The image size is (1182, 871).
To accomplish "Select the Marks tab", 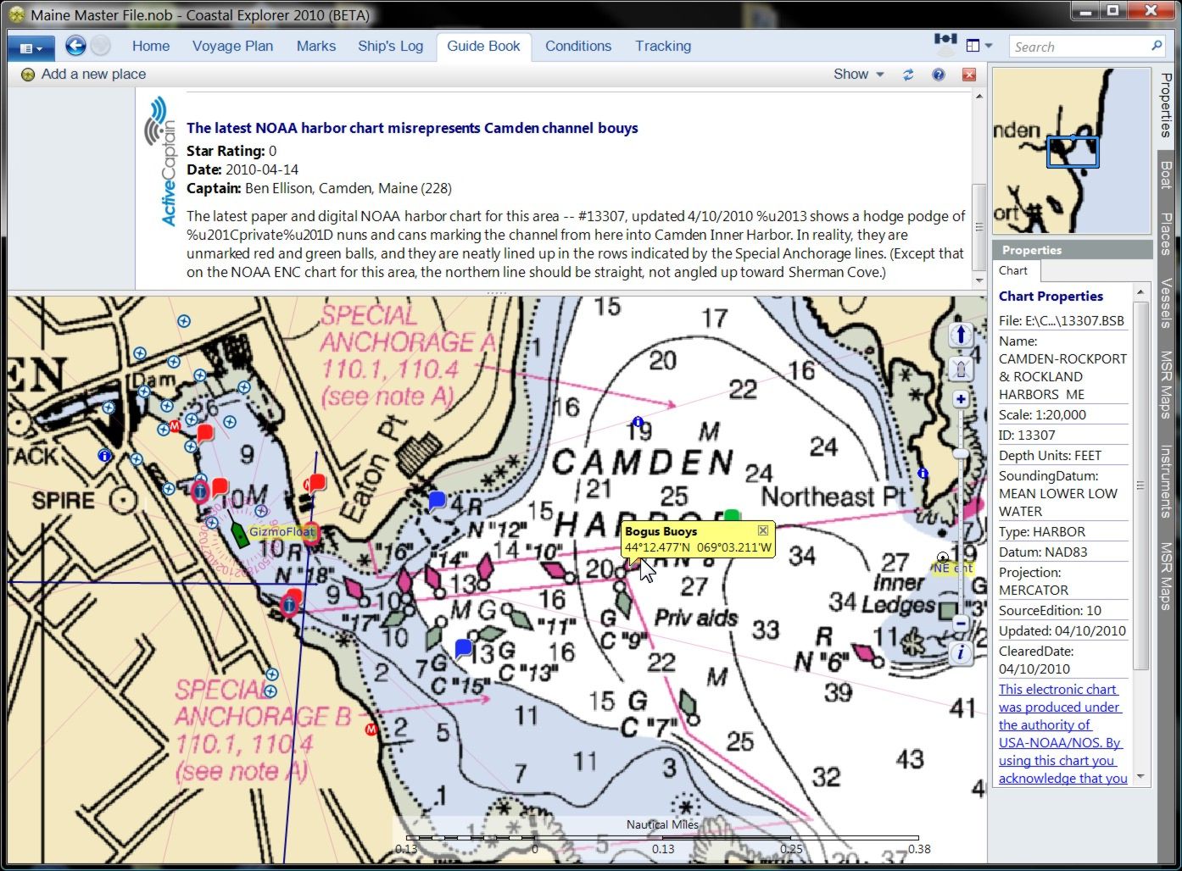I will (x=316, y=47).
